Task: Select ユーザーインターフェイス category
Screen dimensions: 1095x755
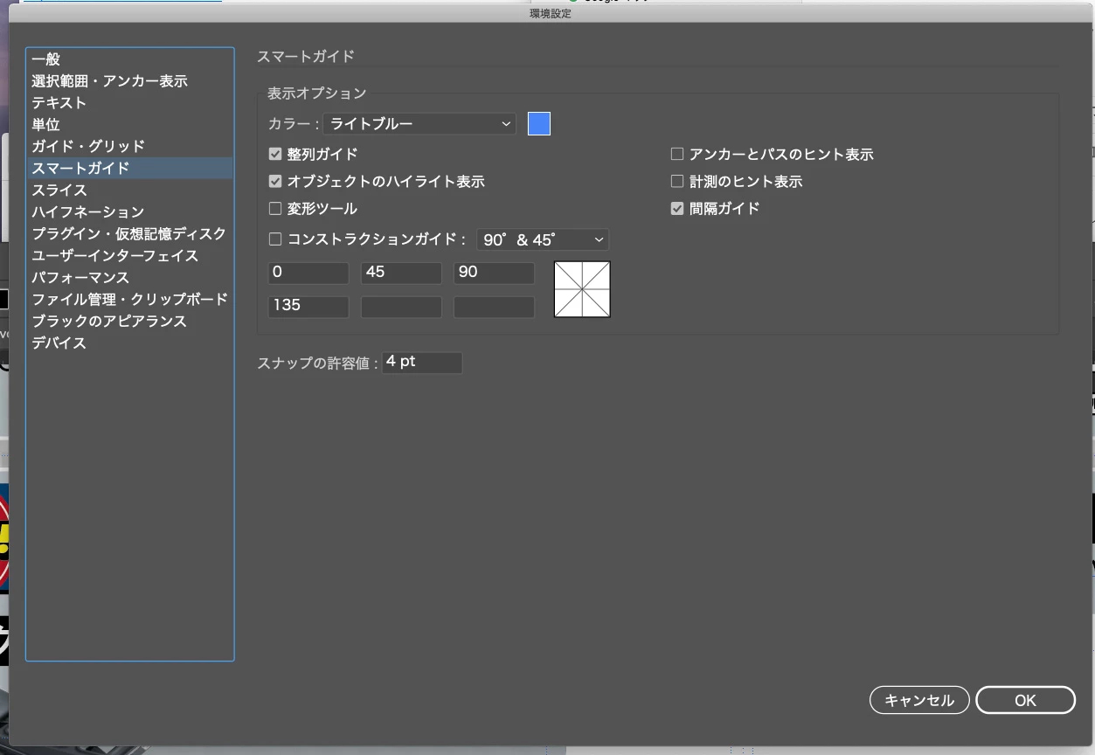Action: tap(129, 256)
